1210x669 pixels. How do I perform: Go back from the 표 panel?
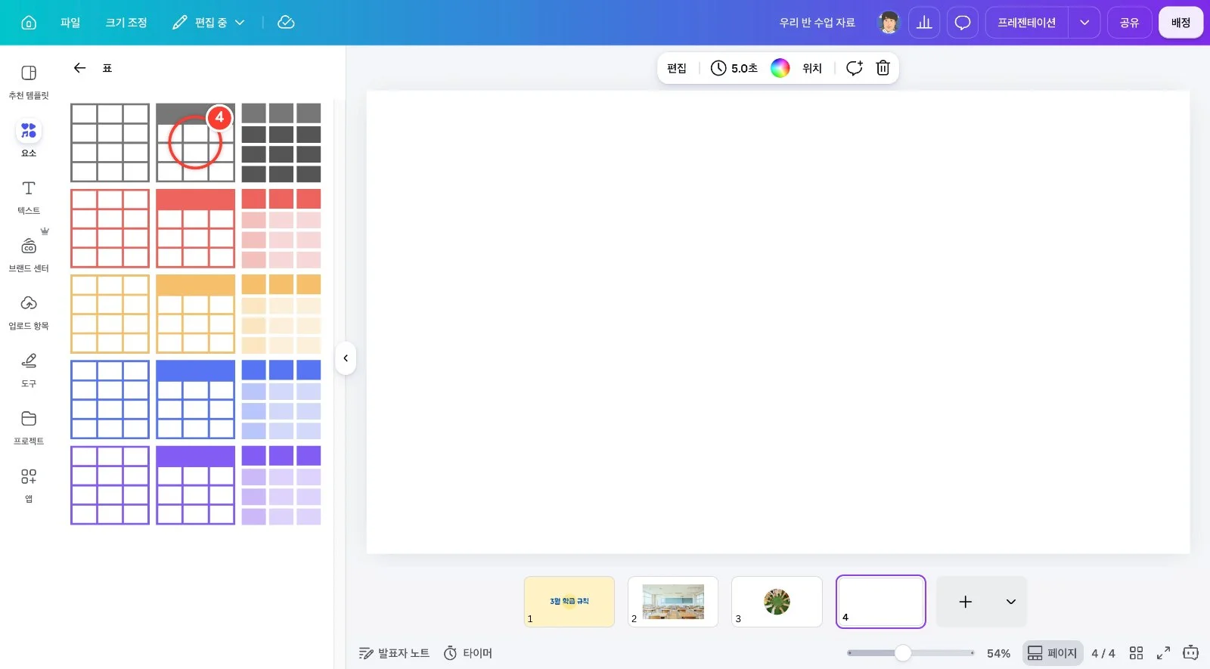coord(79,68)
